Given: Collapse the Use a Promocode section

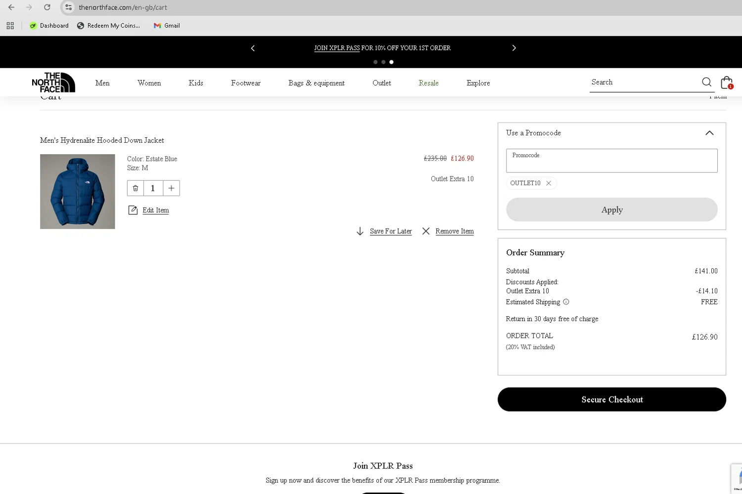Looking at the screenshot, I should (x=709, y=133).
